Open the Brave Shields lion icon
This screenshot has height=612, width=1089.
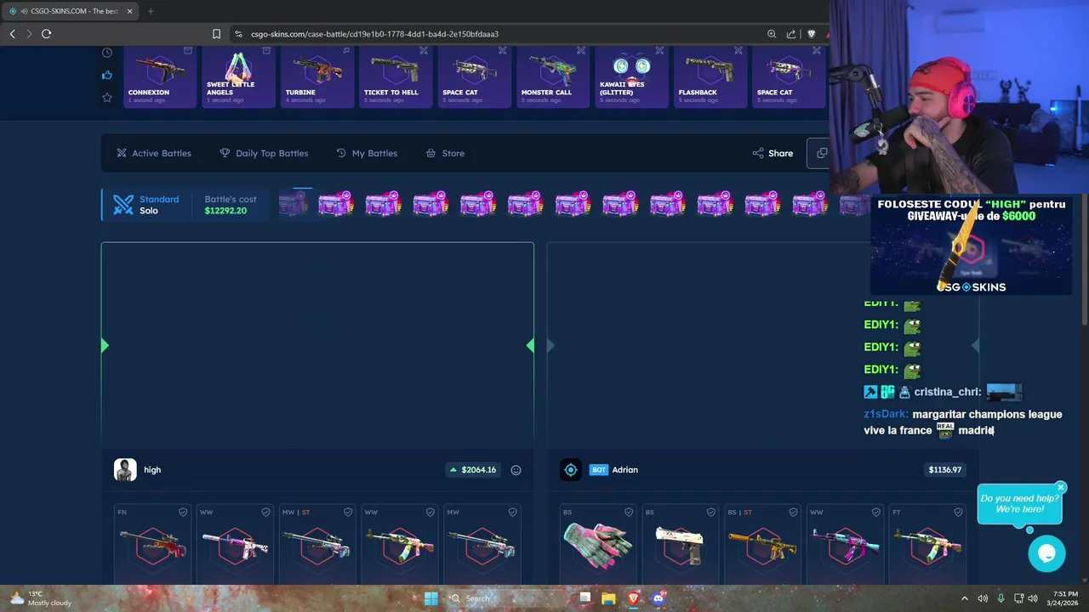click(811, 34)
